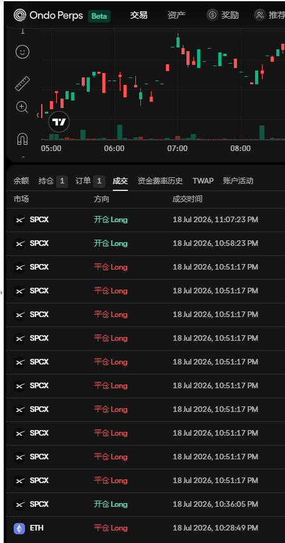Select the zoom in chart tool
285x543 pixels.
(x=22, y=107)
